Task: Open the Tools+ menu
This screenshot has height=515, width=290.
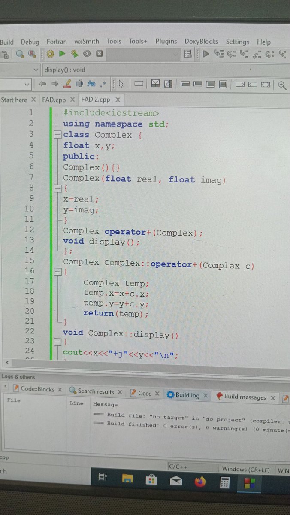Action: tap(138, 41)
